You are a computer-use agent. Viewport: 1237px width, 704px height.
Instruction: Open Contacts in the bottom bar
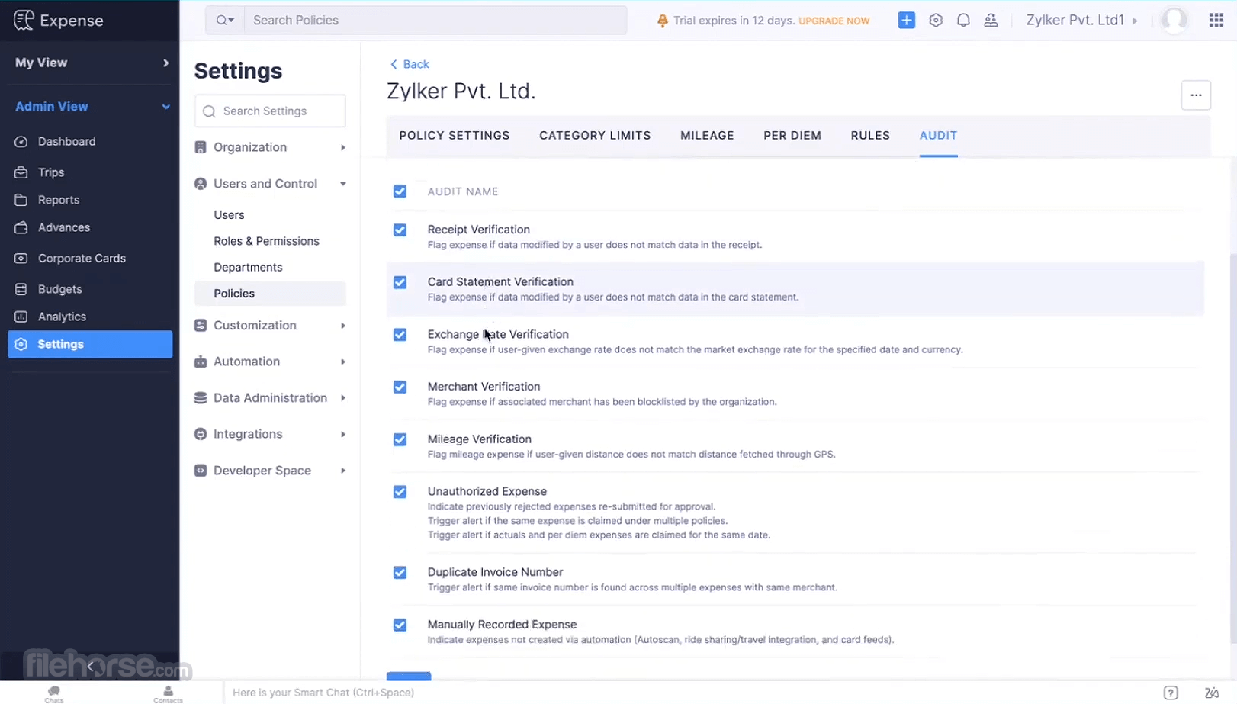[168, 693]
